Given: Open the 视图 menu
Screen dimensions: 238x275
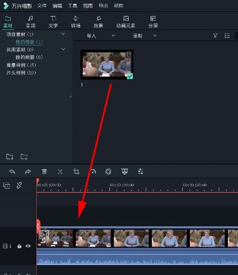Looking at the screenshot, I should 88,6.
